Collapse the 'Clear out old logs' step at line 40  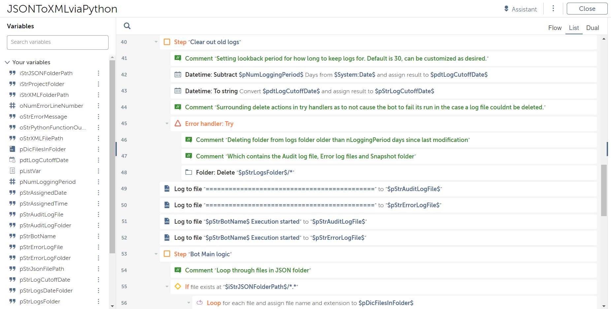pos(156,42)
